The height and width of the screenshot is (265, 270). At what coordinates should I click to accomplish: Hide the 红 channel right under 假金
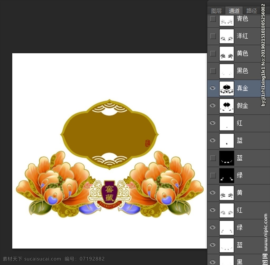pyautogui.click(x=213, y=123)
